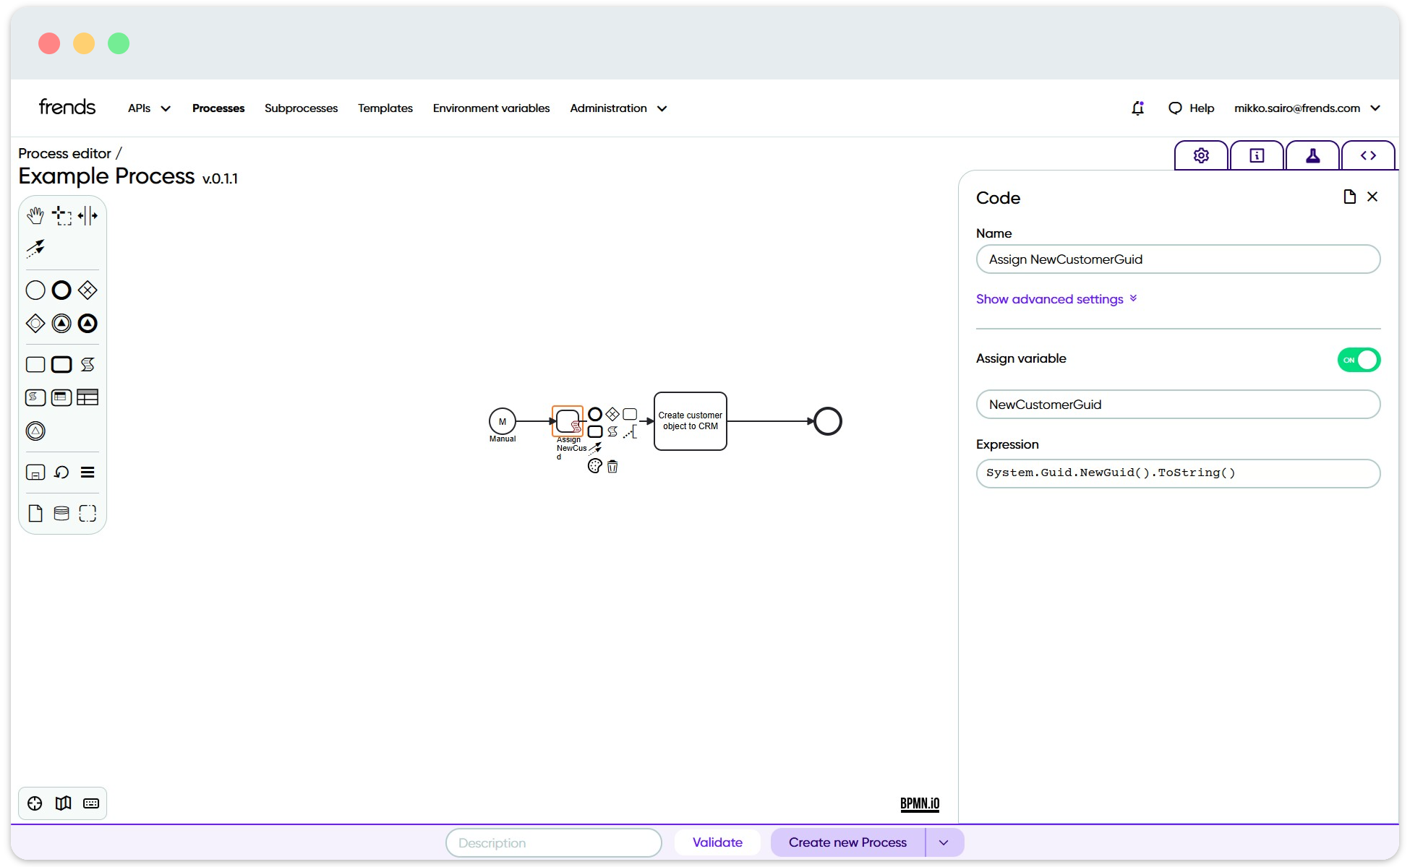The height and width of the screenshot is (867, 1410).
Task: Pick the exclusive gateway shape from palette
Action: [x=87, y=290]
